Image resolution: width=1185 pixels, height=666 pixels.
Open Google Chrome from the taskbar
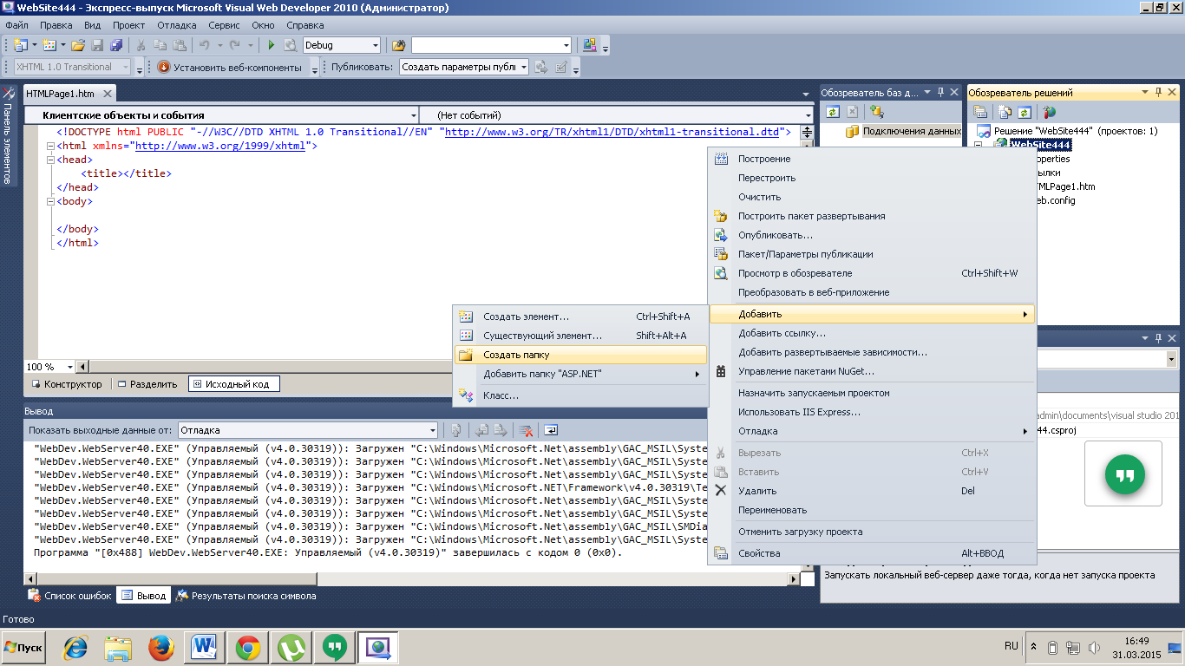coord(248,648)
